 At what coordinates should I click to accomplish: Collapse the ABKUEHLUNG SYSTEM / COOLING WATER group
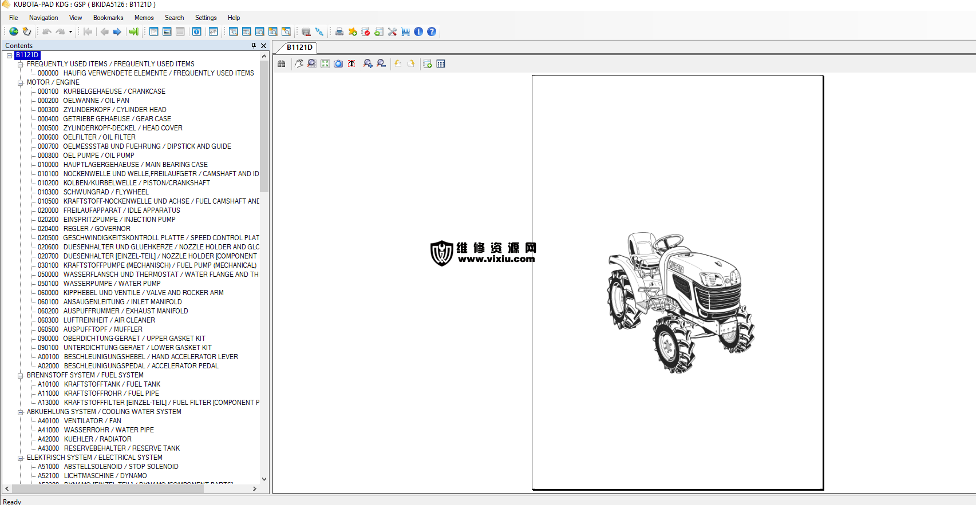[x=21, y=412]
